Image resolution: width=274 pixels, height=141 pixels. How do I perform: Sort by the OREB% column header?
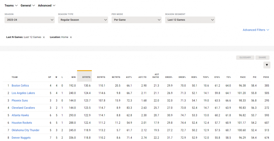coord(169,77)
